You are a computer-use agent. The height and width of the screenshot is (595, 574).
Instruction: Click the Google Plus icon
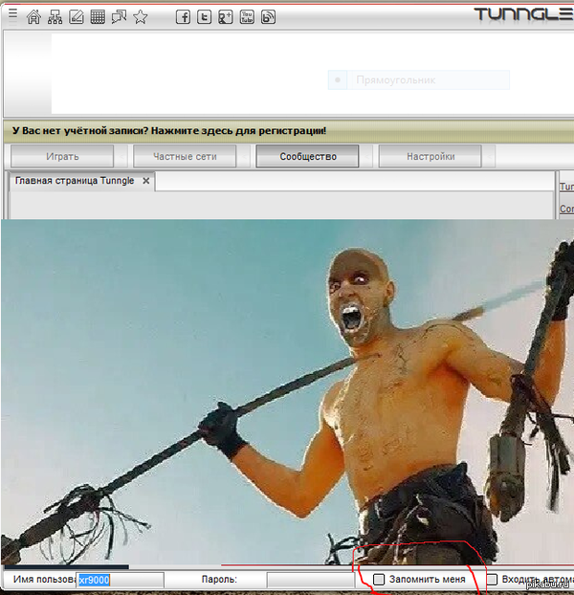point(226,16)
